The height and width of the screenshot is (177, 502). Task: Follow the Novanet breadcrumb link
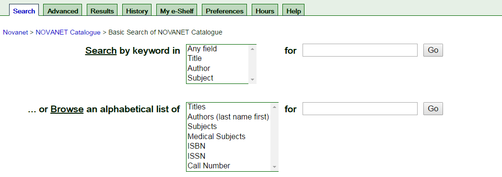15,32
